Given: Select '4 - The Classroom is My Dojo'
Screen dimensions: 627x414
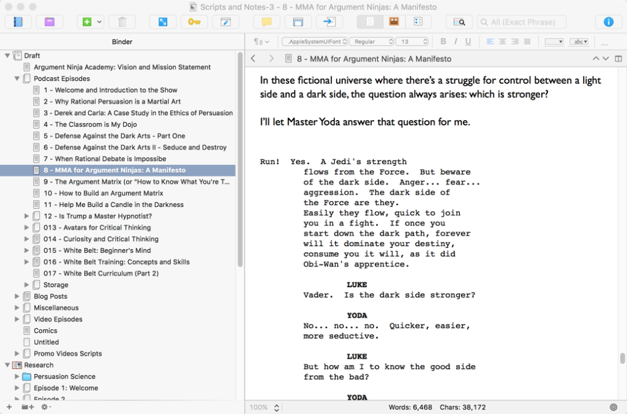Looking at the screenshot, I should (x=90, y=125).
